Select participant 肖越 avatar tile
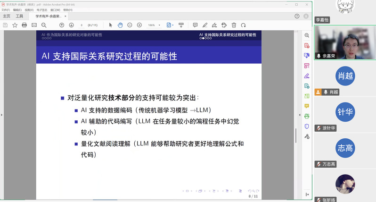The image size is (376, 202). 345,76
